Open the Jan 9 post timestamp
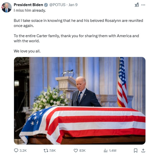 pos(73,5)
